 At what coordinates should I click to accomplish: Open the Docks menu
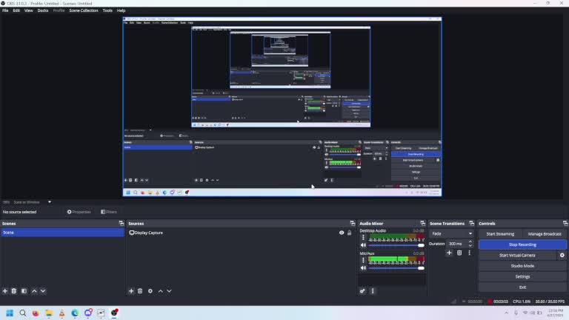(x=43, y=10)
